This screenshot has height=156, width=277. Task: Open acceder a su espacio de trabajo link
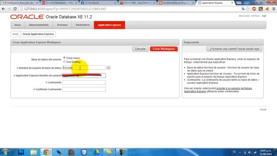pyautogui.click(x=218, y=90)
